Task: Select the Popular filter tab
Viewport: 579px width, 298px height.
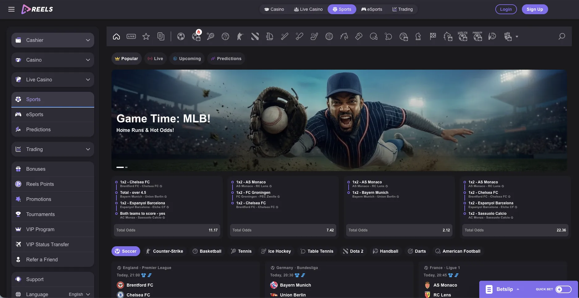Action: coord(126,59)
